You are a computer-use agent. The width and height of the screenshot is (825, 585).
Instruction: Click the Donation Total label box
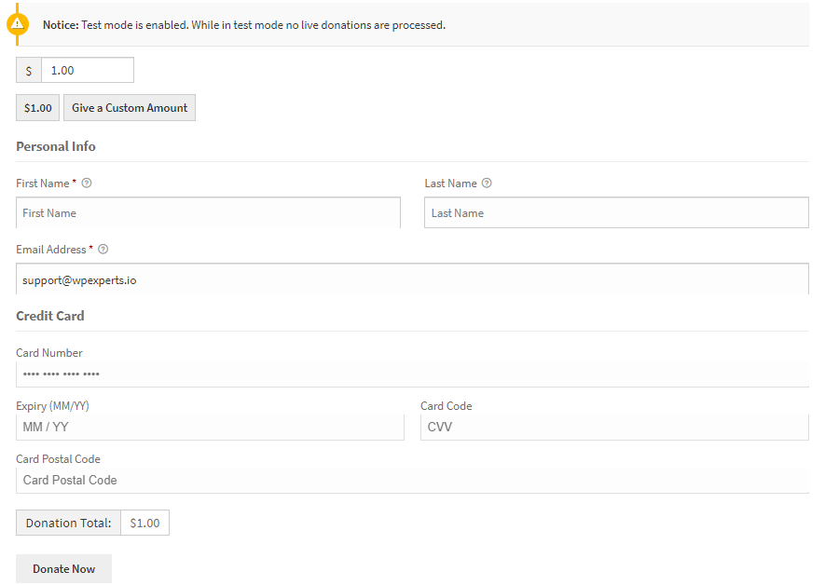click(x=68, y=523)
